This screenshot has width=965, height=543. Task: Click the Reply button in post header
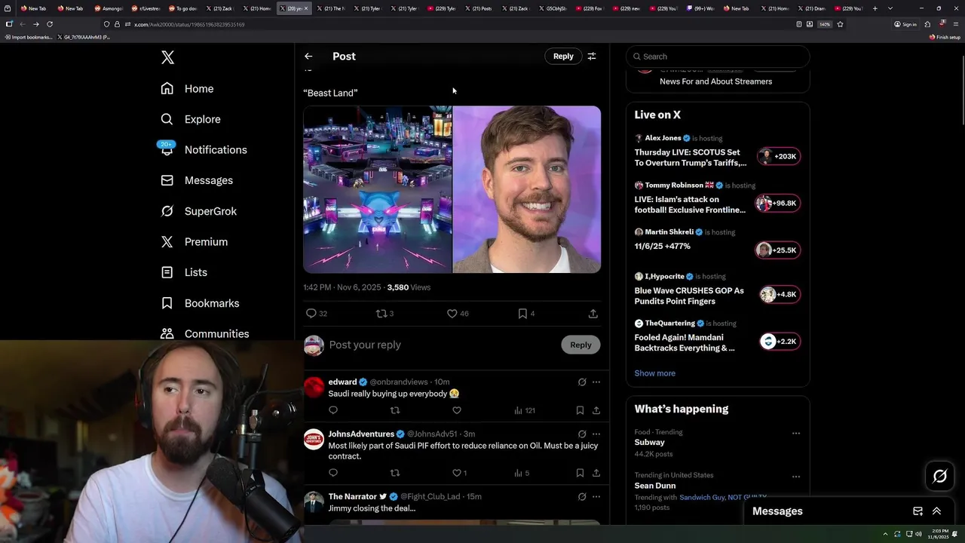pyautogui.click(x=563, y=57)
